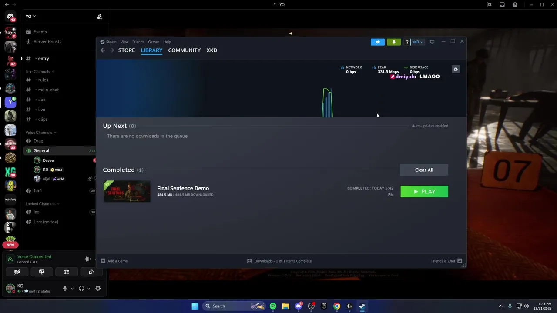Open Steam Big Picture mode icon
The width and height of the screenshot is (557, 313).
click(x=432, y=42)
